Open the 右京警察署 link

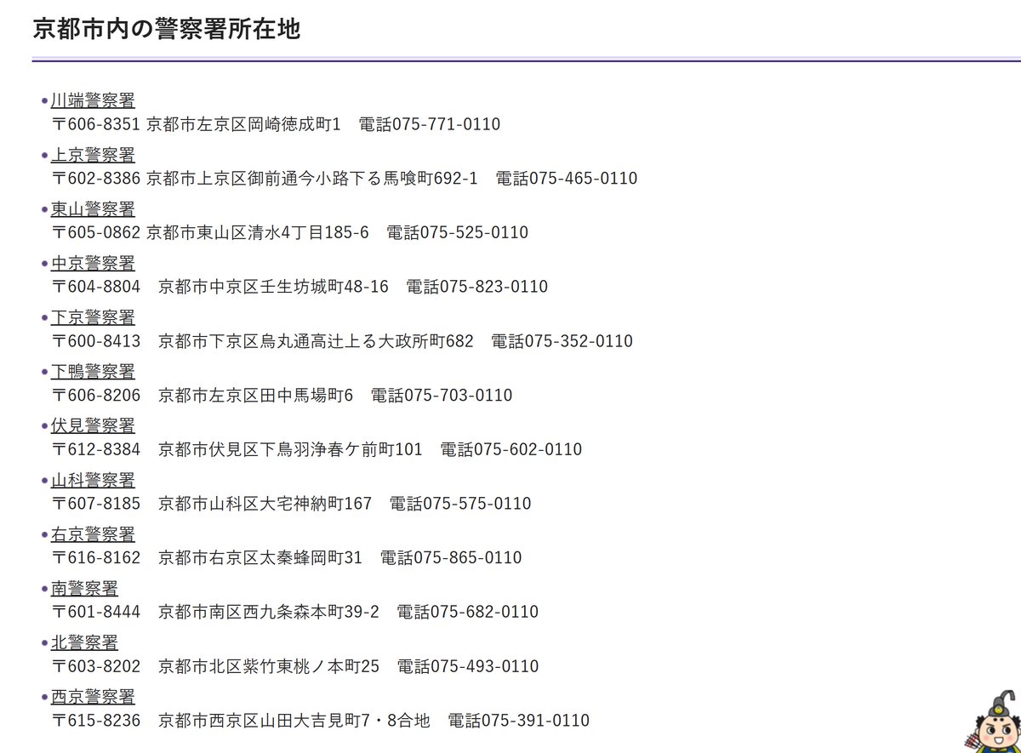tap(93, 534)
